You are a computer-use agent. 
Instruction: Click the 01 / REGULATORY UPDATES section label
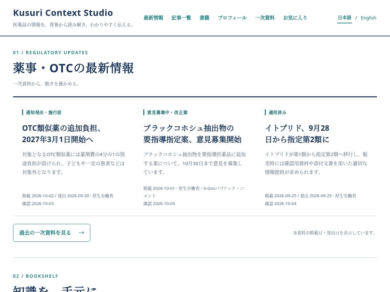pos(51,53)
